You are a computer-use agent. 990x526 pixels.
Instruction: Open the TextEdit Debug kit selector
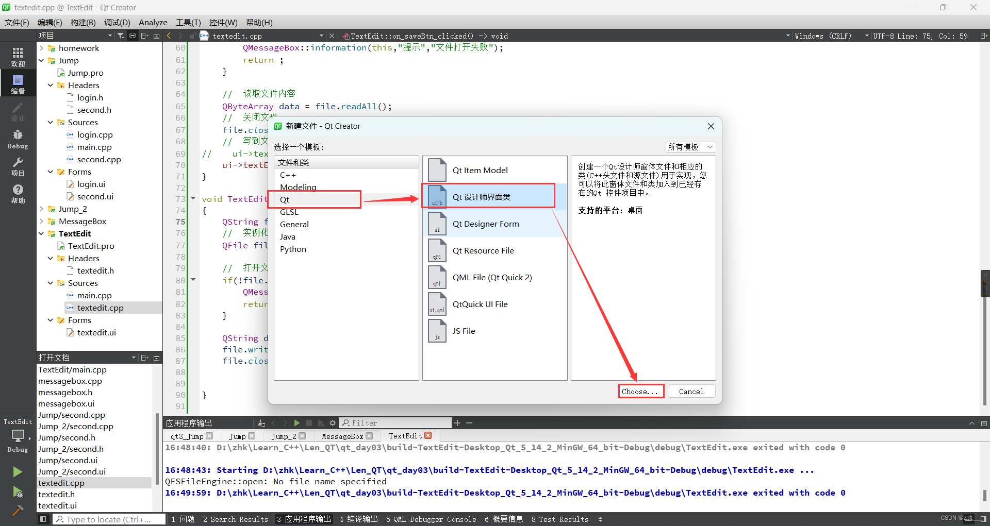click(x=18, y=435)
